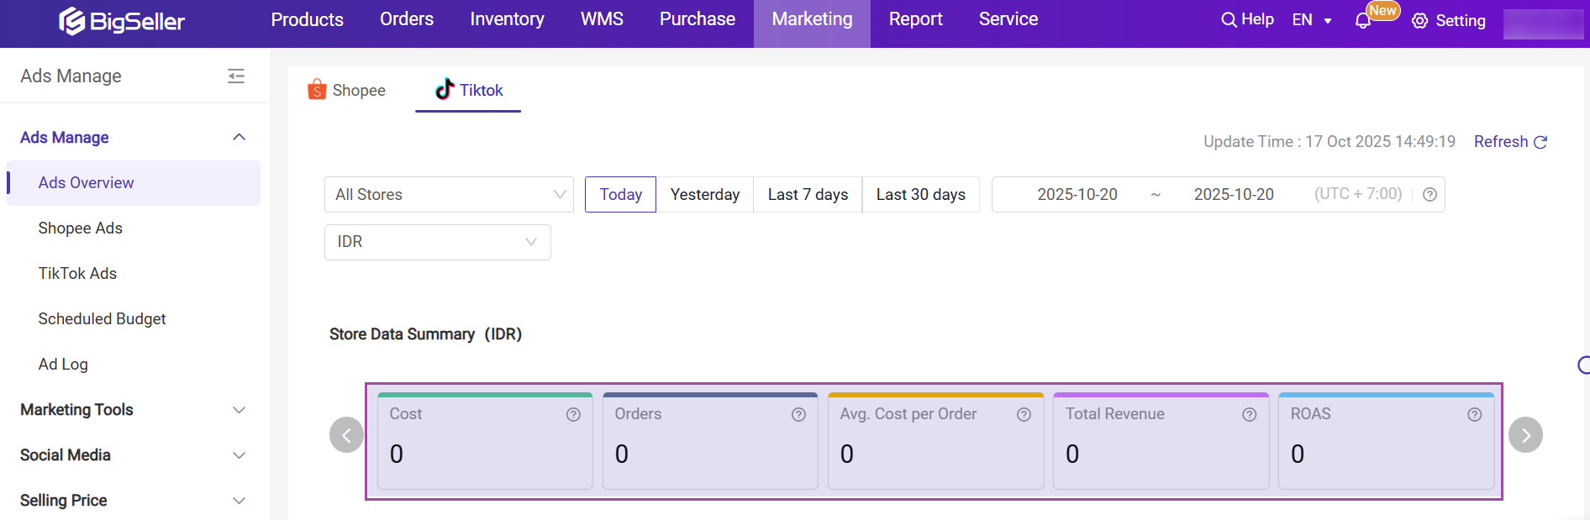
Task: Click the start date field
Action: [x=1077, y=195]
